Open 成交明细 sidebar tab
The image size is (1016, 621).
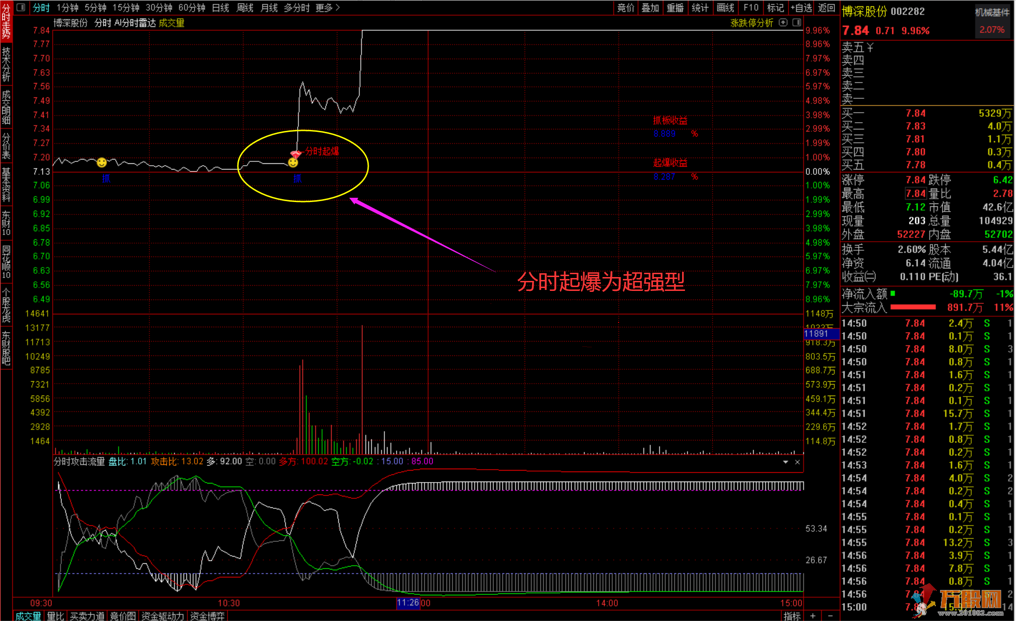[x=6, y=107]
